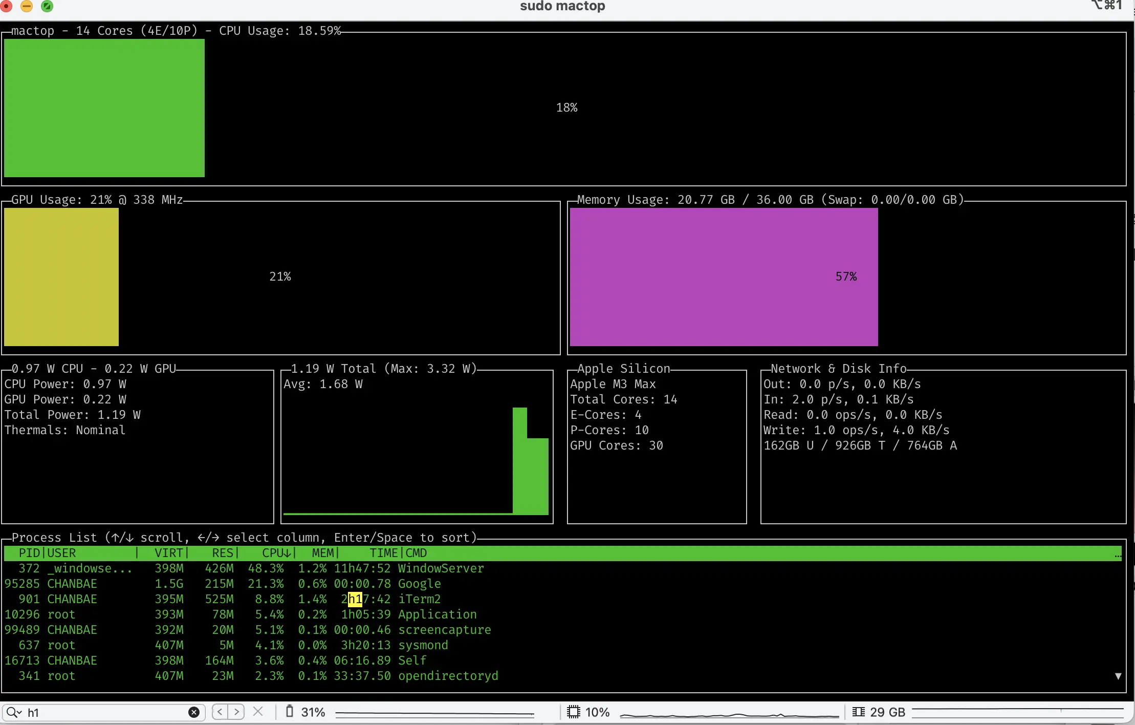Go to previous search match
The image size is (1135, 725).
pos(220,712)
